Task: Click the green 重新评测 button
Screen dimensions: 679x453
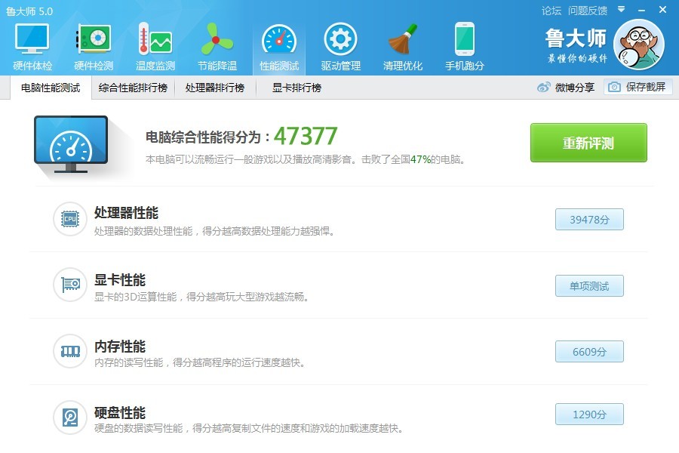Action: pyautogui.click(x=588, y=143)
